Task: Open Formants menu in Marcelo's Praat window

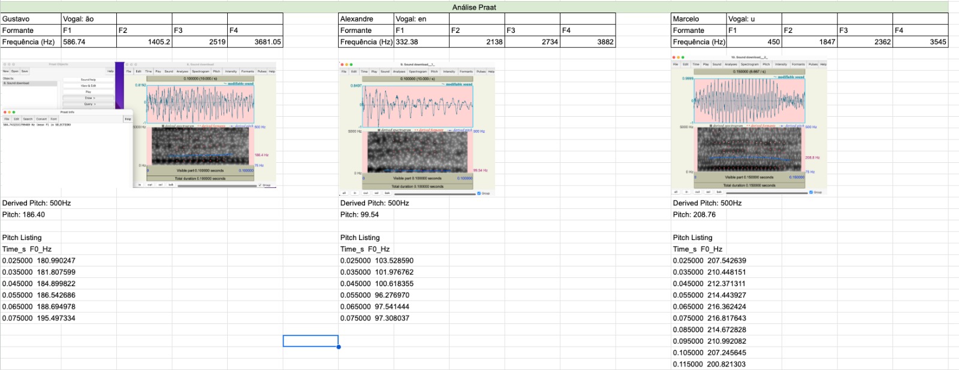Action: [798, 64]
